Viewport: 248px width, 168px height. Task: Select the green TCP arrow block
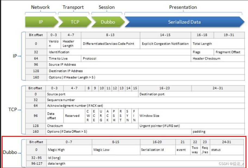pos(75,22)
